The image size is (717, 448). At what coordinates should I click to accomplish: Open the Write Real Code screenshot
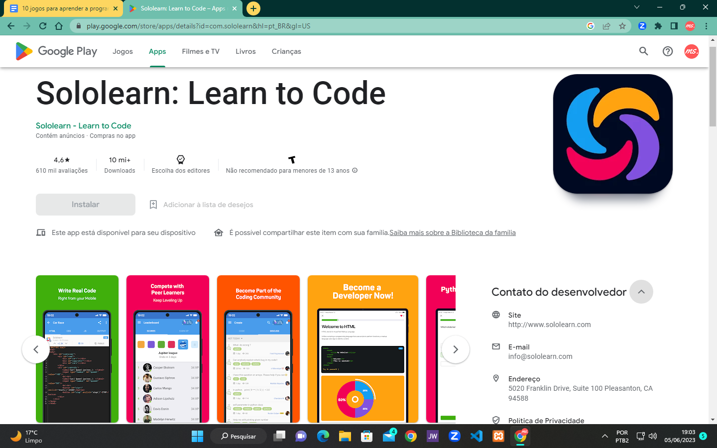click(x=77, y=349)
